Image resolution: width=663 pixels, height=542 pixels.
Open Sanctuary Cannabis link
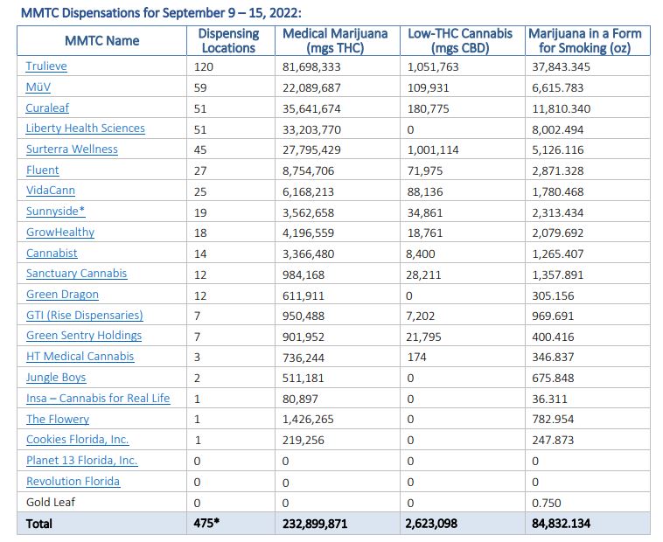(x=76, y=274)
